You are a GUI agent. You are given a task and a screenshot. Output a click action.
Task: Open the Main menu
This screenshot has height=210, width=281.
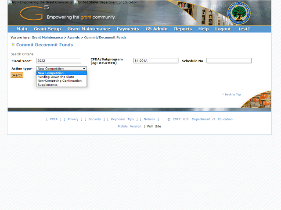(x=22, y=29)
